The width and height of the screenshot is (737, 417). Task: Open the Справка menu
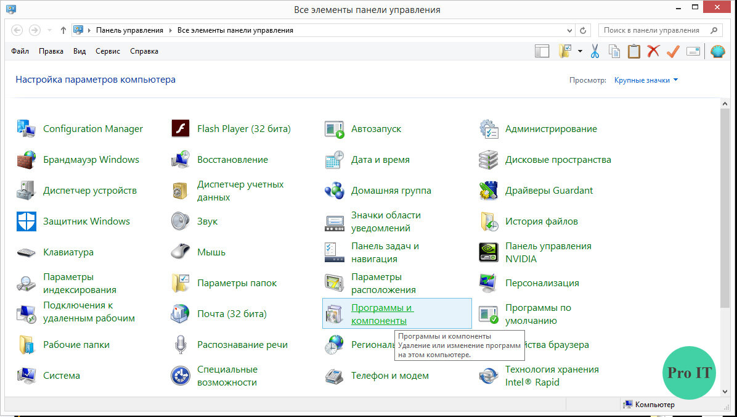[x=144, y=51]
